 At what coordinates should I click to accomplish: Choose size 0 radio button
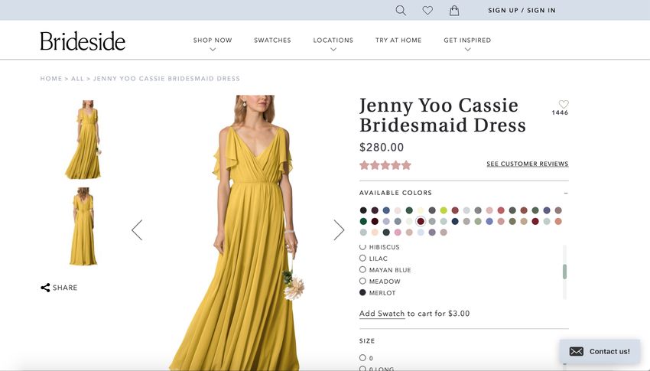[x=362, y=357]
